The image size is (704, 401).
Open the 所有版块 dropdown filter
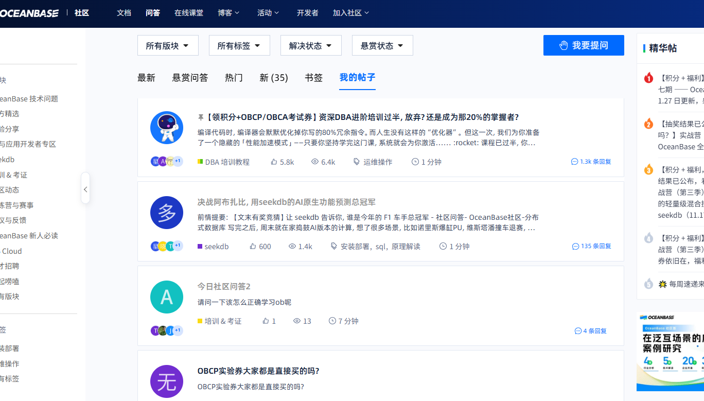click(168, 46)
